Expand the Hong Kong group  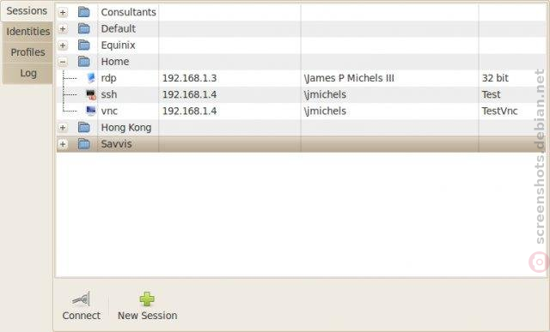coord(63,128)
